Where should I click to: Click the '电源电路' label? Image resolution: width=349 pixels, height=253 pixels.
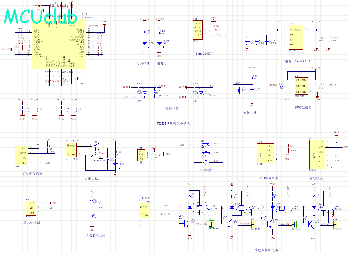[x=91, y=179]
